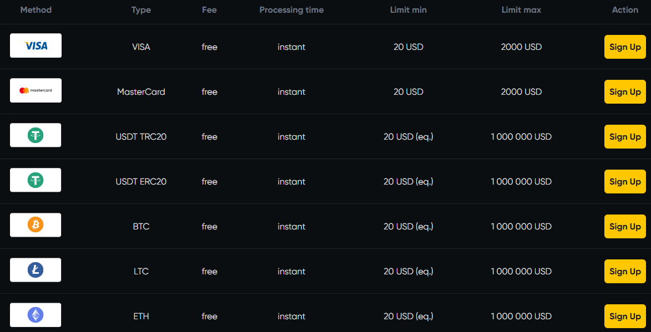Click the Fee column header
The image size is (651, 332).
point(209,10)
